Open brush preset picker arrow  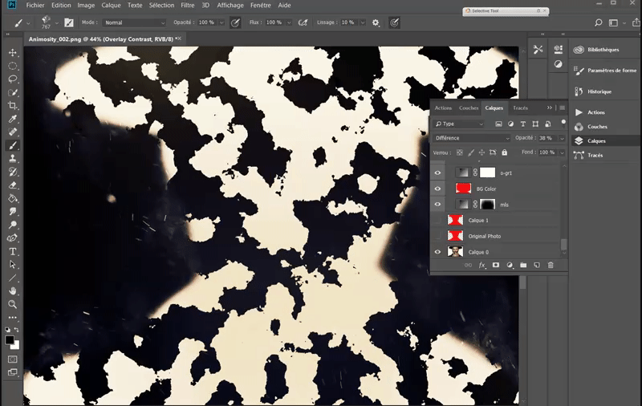click(x=56, y=23)
